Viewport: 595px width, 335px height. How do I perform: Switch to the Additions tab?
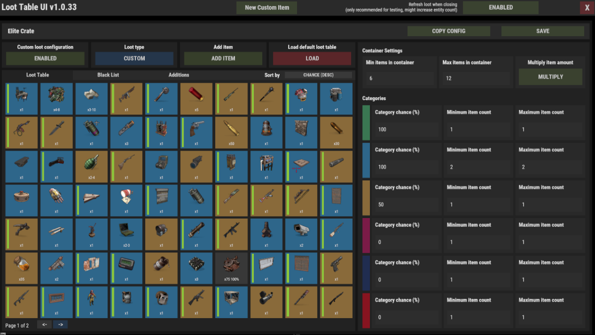pos(178,75)
